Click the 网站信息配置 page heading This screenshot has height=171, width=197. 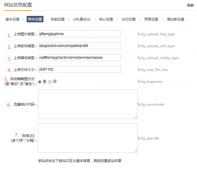point(18,5)
